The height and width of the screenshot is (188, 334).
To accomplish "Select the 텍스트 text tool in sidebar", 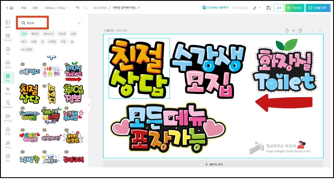I will pyautogui.click(x=8, y=91).
